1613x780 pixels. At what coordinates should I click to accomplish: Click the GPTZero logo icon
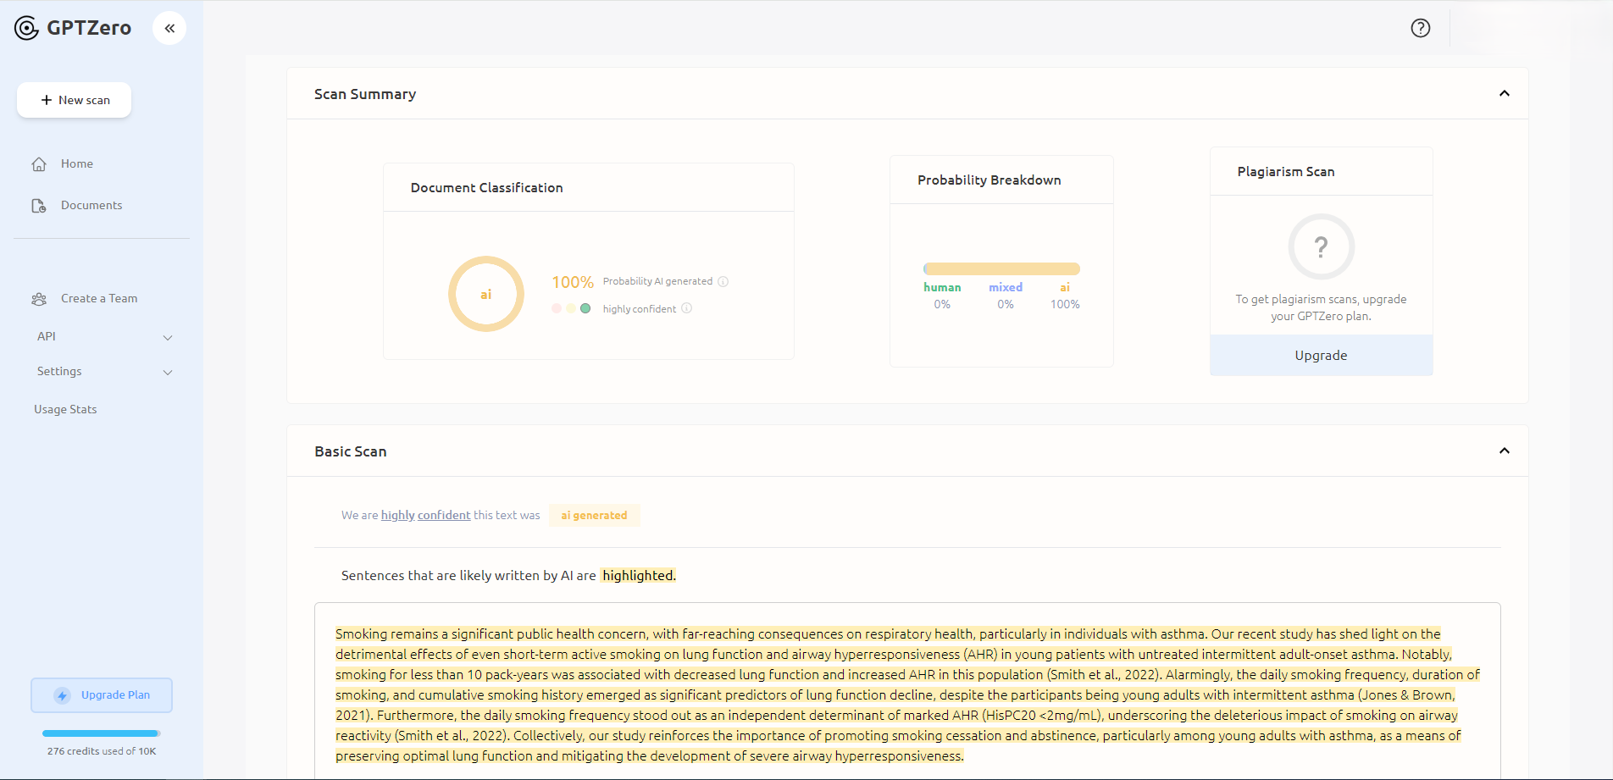[x=25, y=27]
